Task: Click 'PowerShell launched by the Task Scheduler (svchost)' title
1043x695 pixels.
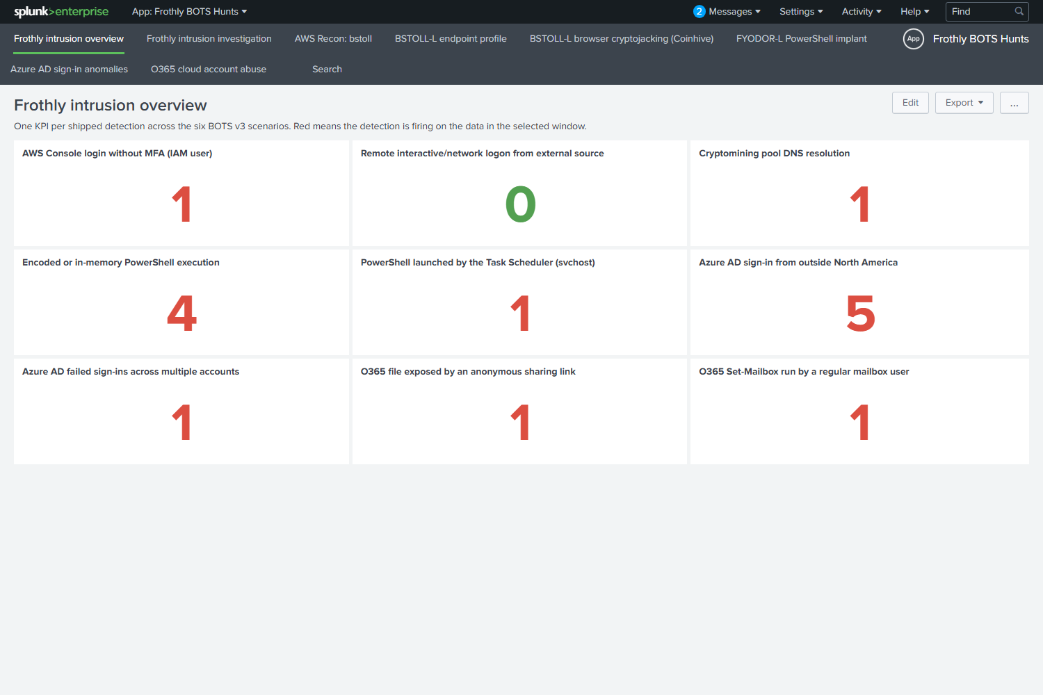Action: point(478,263)
